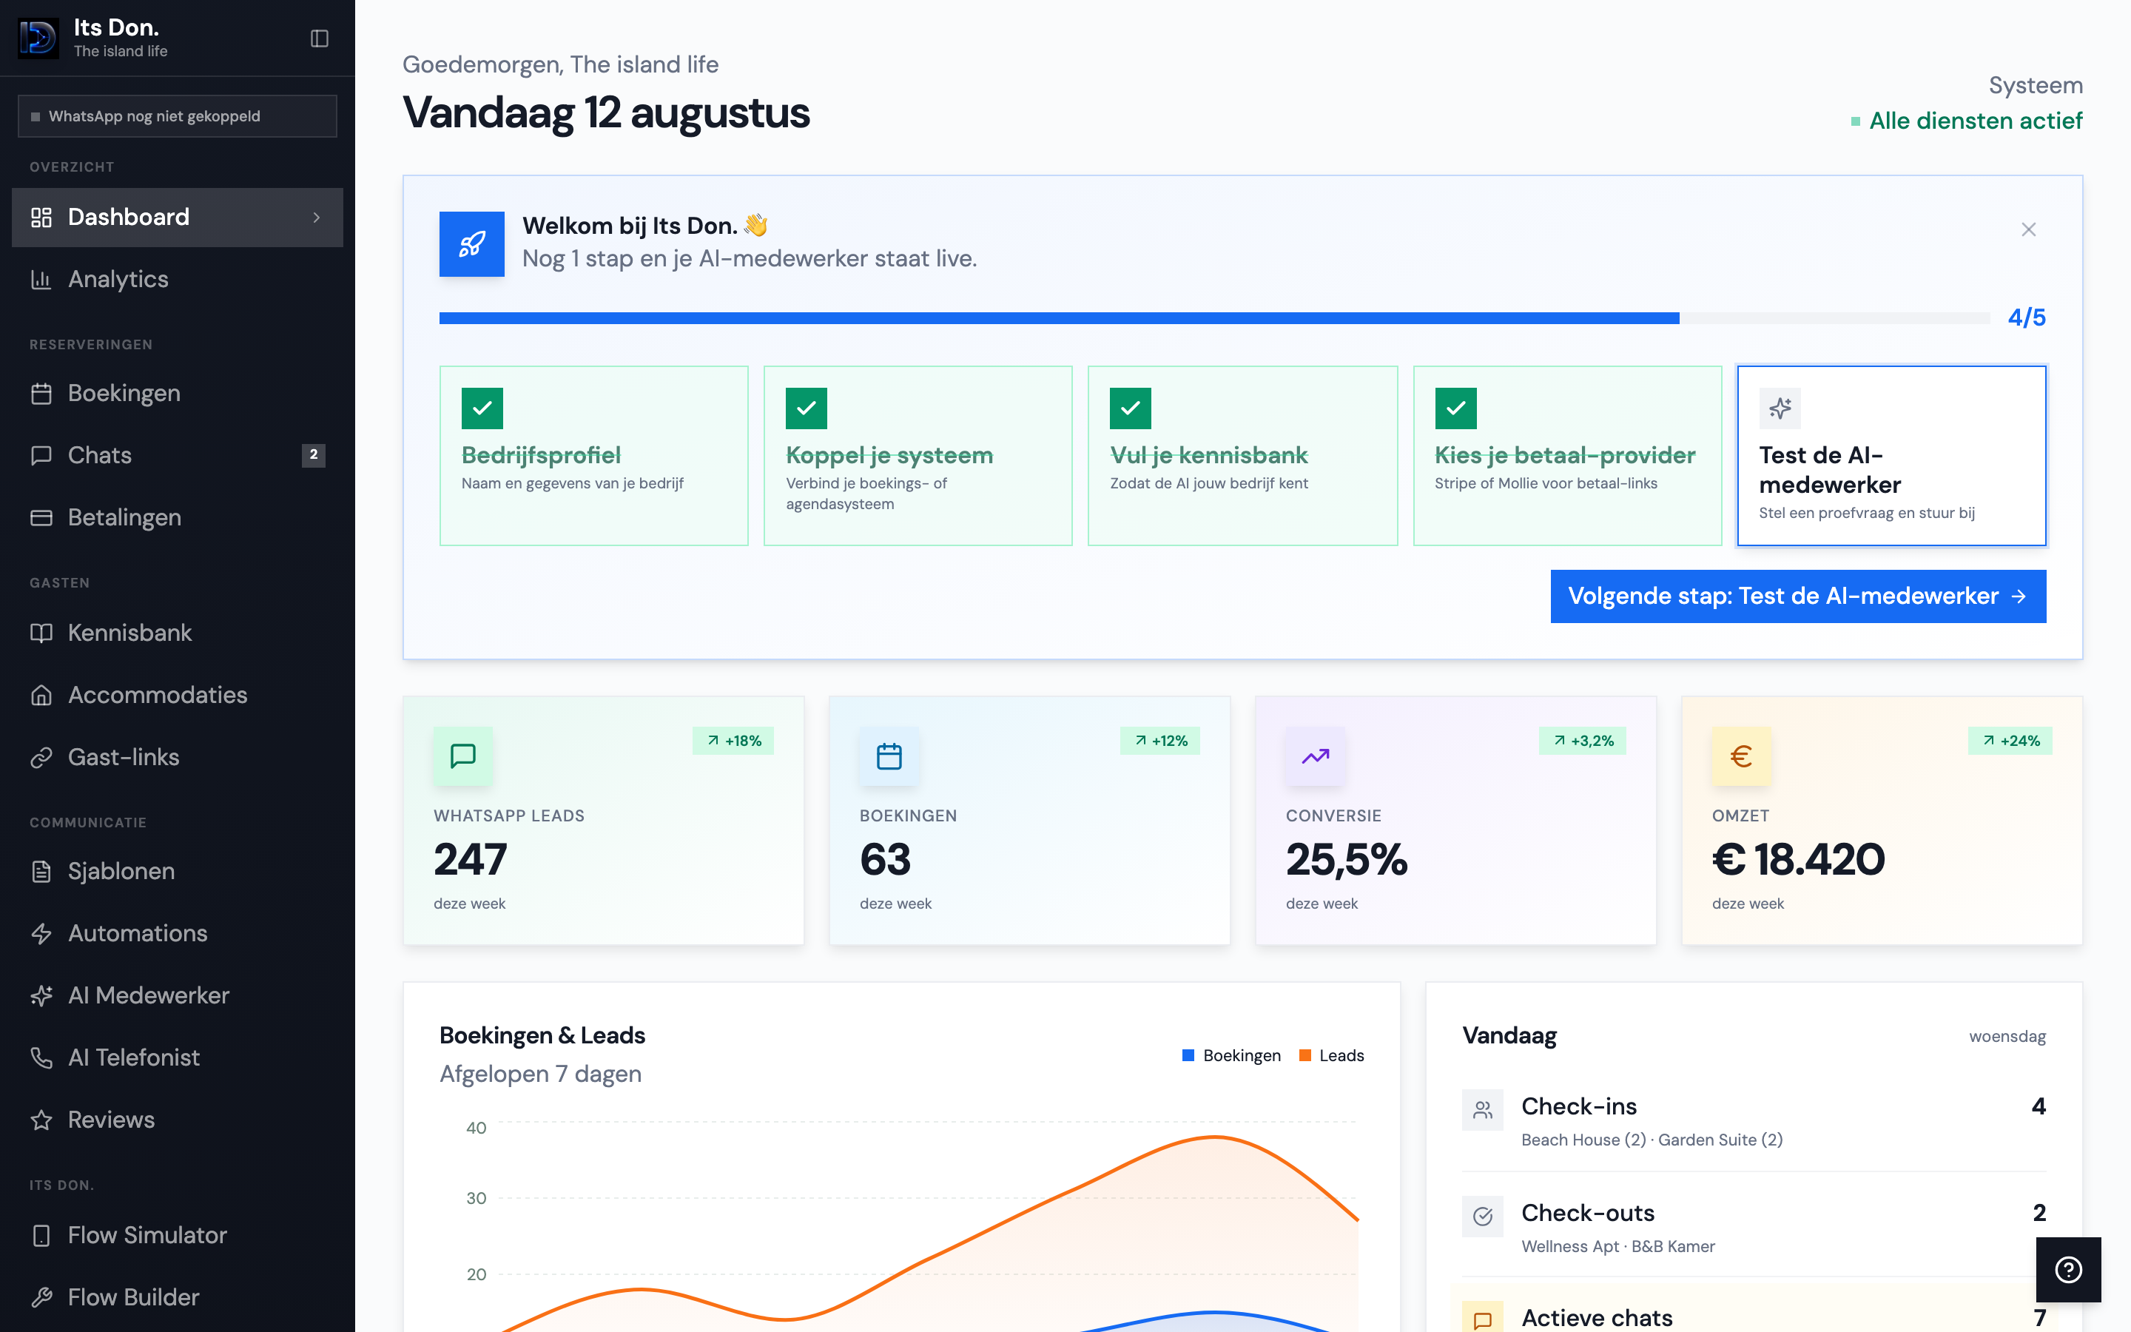The height and width of the screenshot is (1332, 2131).
Task: Open the help question mark button
Action: point(2069,1269)
